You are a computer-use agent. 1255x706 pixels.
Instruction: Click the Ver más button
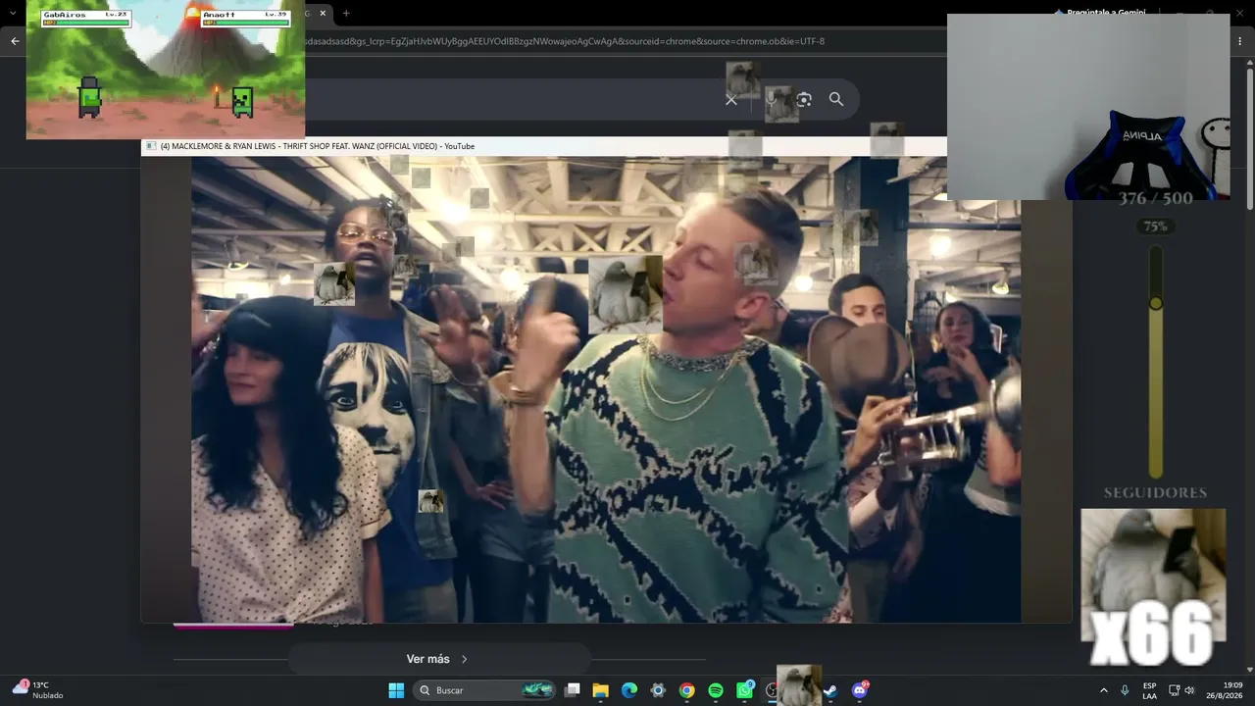click(x=438, y=659)
